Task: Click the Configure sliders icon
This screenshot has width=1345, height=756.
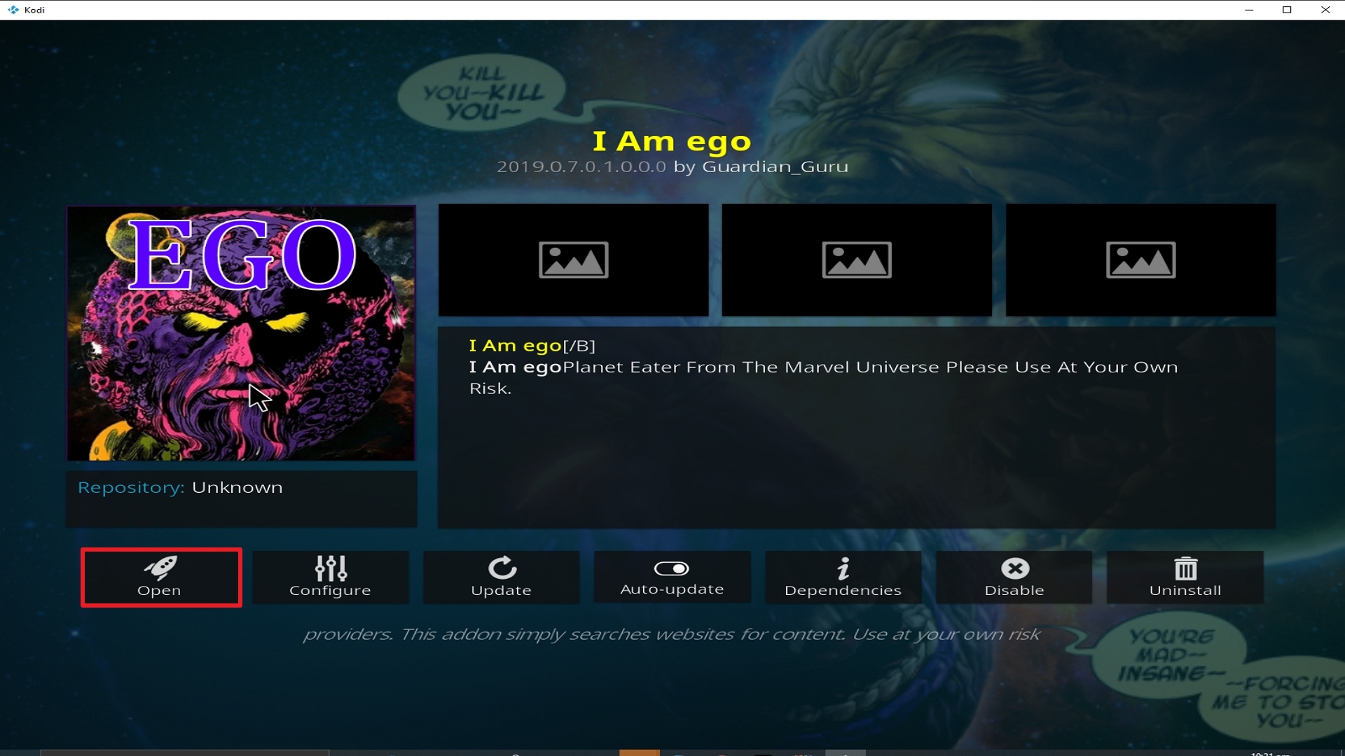Action: click(331, 568)
